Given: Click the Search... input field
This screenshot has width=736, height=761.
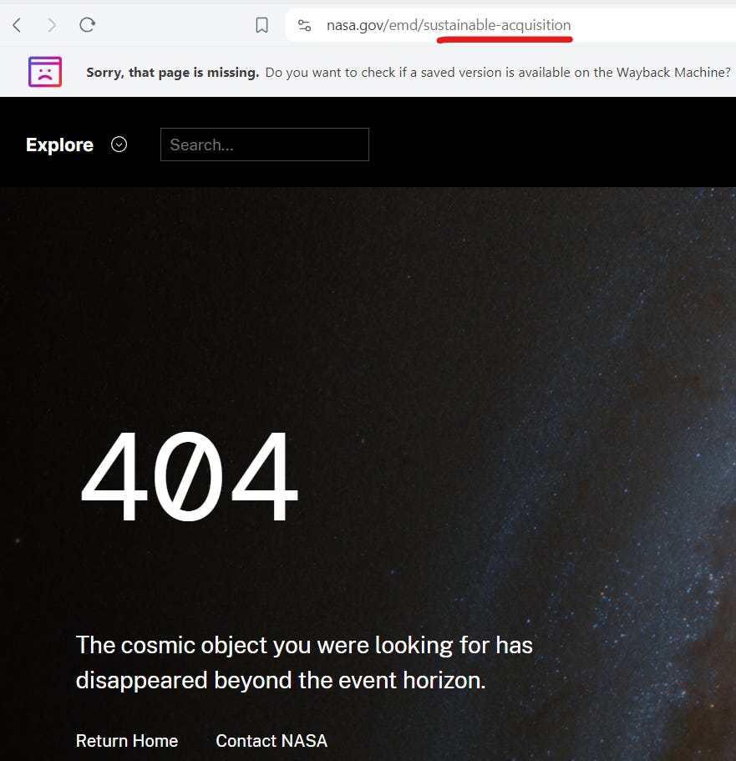Looking at the screenshot, I should (x=265, y=145).
